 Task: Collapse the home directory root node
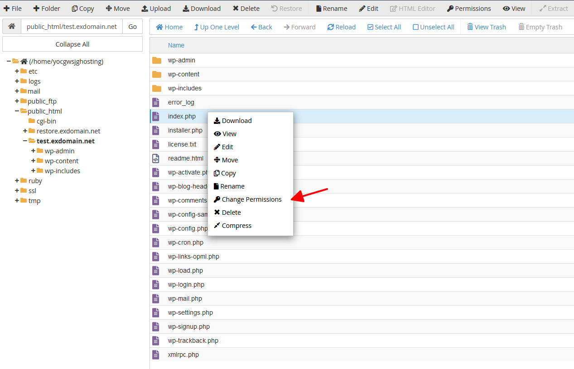(9, 61)
